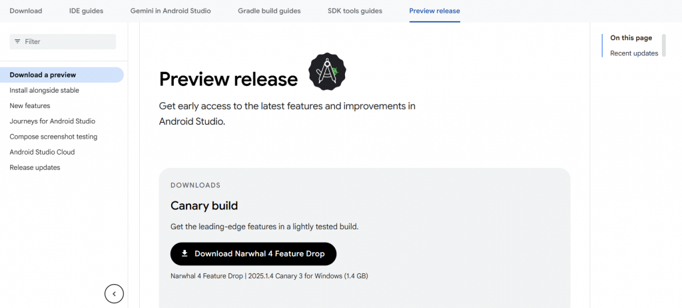
Task: Click 'Get the leading-edge features' description
Action: [264, 227]
